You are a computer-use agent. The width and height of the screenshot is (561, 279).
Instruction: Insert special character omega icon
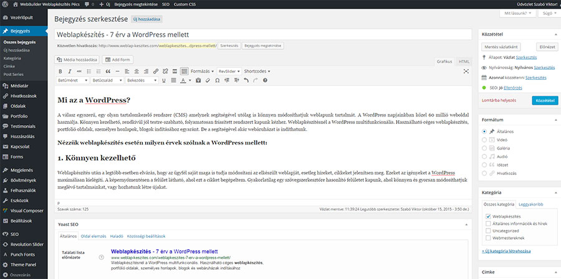(x=217, y=80)
